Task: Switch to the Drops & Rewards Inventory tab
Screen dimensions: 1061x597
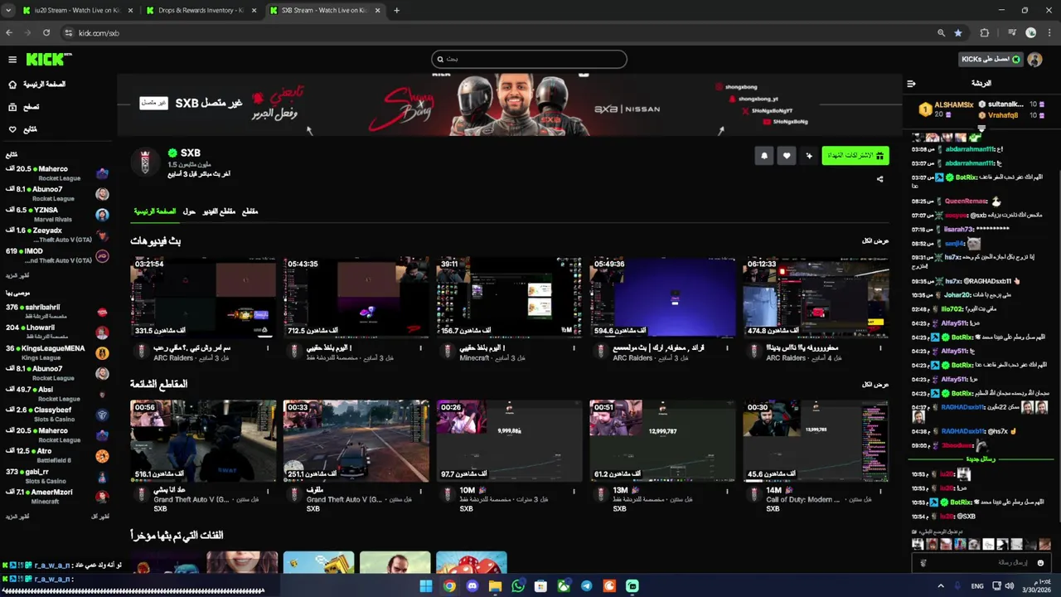Action: click(x=201, y=11)
